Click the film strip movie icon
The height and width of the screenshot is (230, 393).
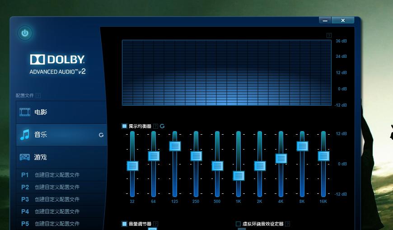[25, 112]
